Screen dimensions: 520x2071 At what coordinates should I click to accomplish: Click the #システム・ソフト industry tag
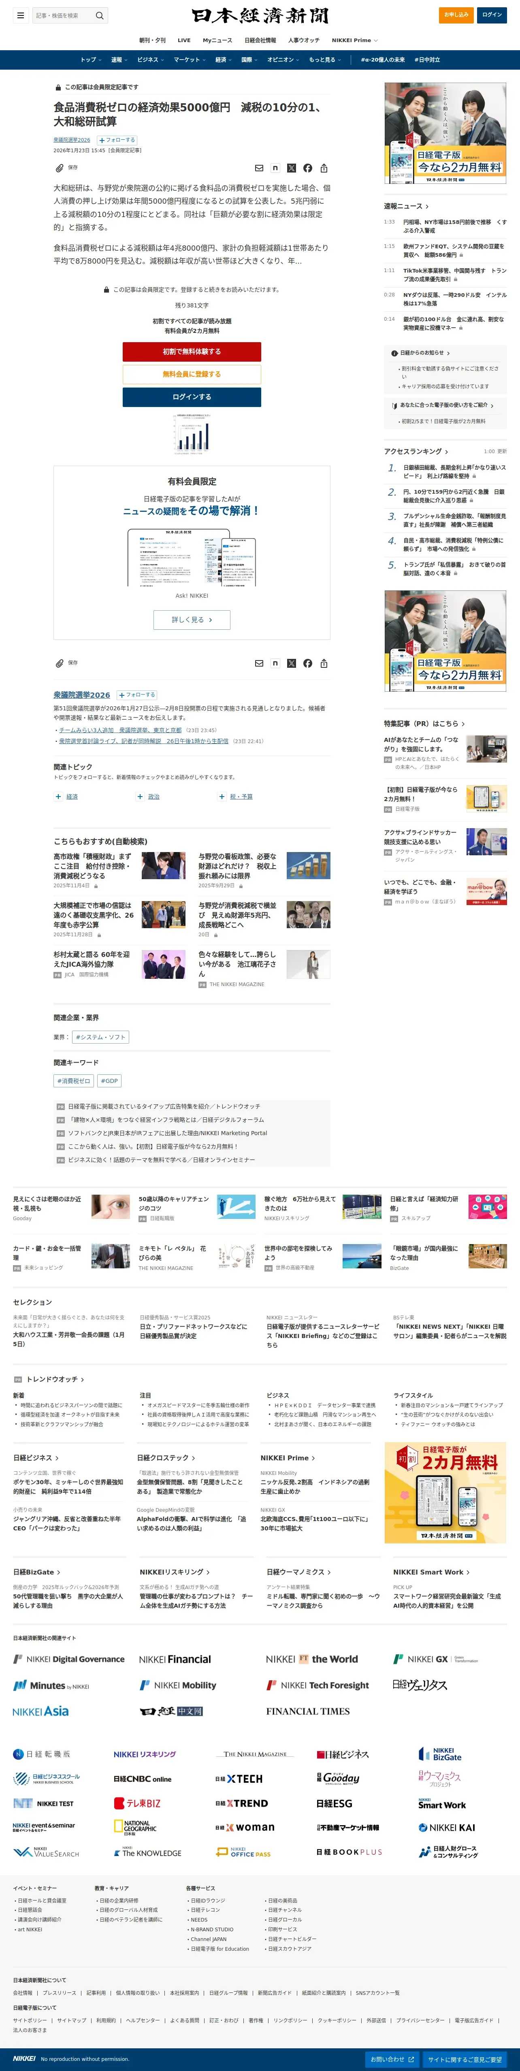pos(100,1037)
